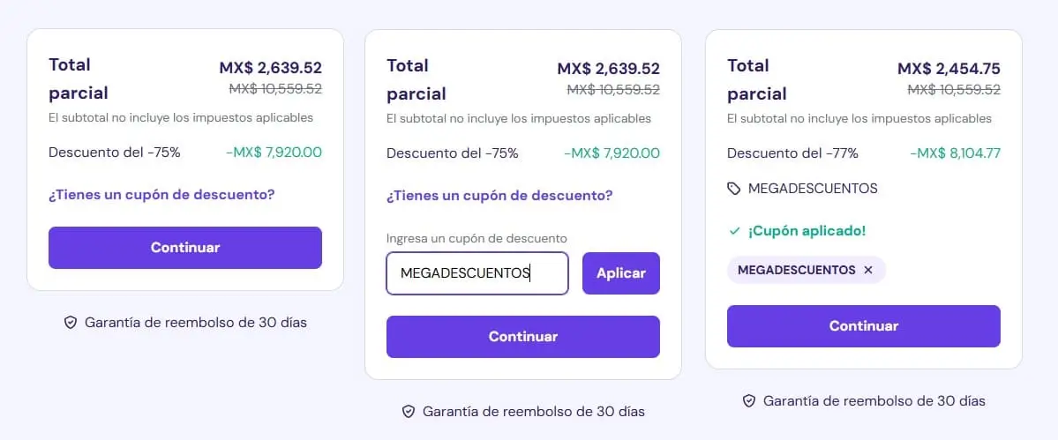Click the ¡Cupón aplicado! confirmation text
This screenshot has width=1058, height=440.
point(807,231)
